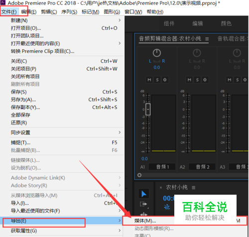Image resolution: width=249 pixels, height=237 pixels.
Task: Solo track A1 with S button
Action: pyautogui.click(x=157, y=80)
